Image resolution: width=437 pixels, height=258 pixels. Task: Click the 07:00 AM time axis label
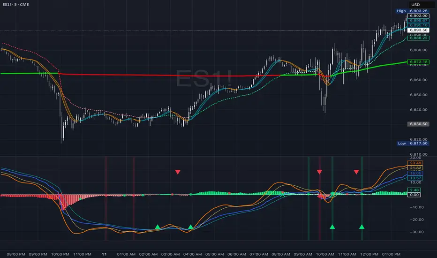pos(259,254)
